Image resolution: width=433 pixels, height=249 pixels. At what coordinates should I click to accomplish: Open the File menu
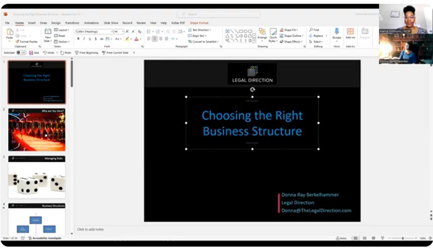point(7,23)
